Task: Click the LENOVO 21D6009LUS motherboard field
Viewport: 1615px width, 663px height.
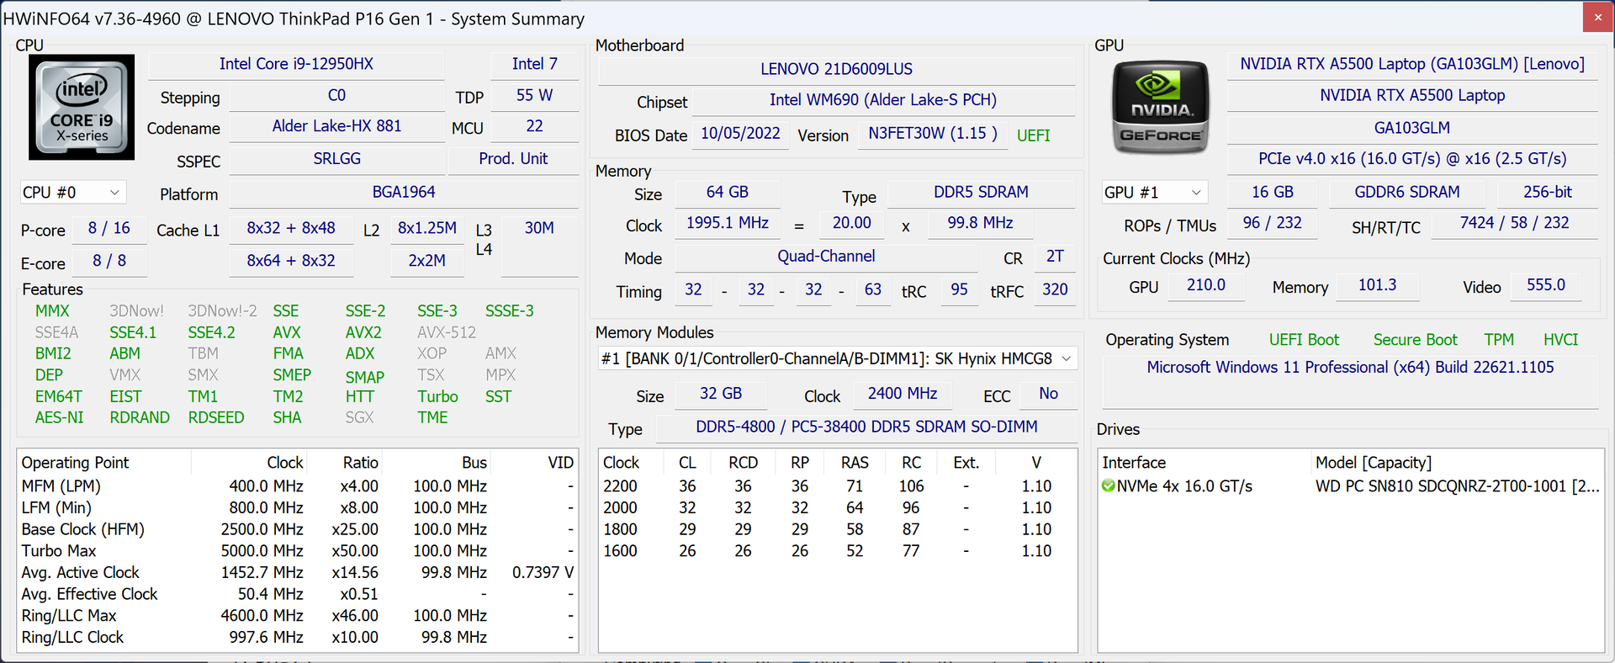Action: 836,69
